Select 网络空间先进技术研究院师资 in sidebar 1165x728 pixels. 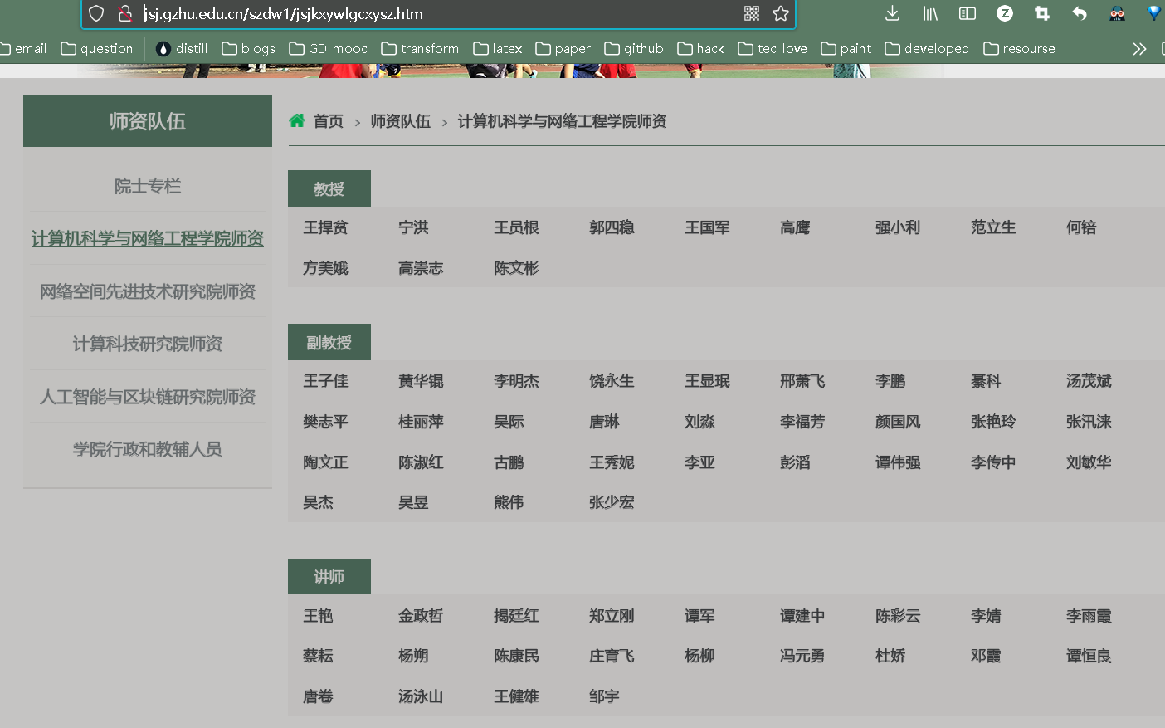[x=147, y=291]
